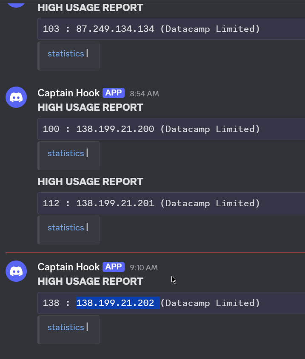Click HIGH USAGE REPORT heading at 9:10 AM
The width and height of the screenshot is (305, 359).
click(91, 281)
